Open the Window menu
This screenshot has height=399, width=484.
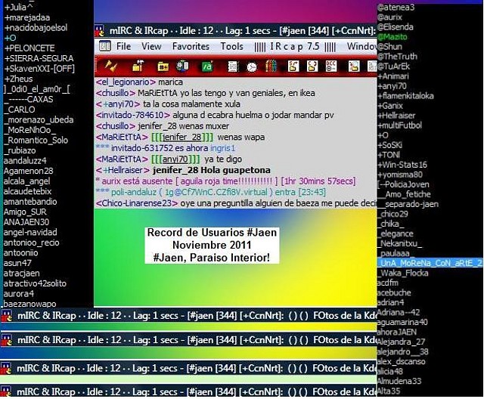[361, 46]
